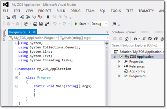Click the editor split window handle
The height and width of the screenshot is (109, 167).
pos(107,43)
